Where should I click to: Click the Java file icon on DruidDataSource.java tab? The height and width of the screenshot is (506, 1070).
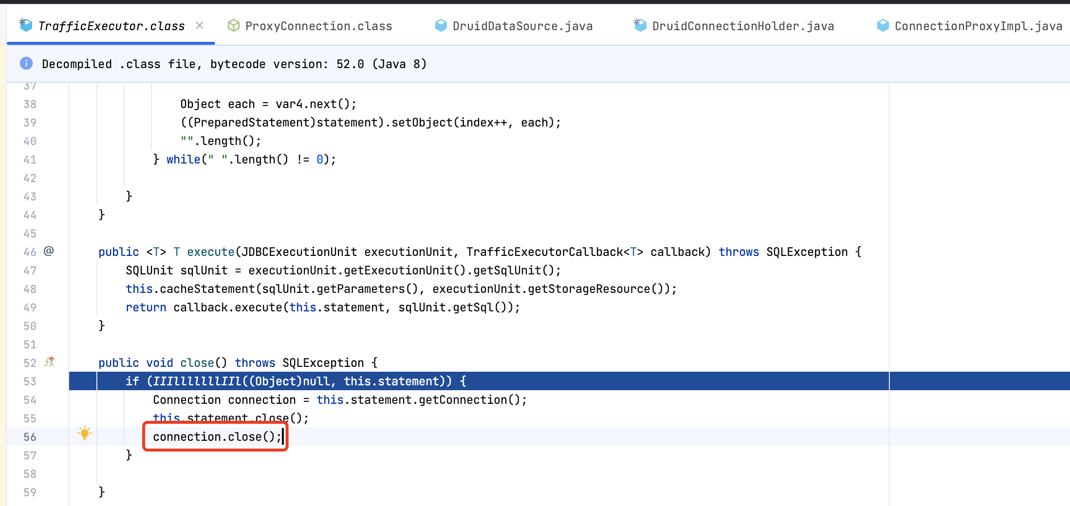(x=440, y=25)
